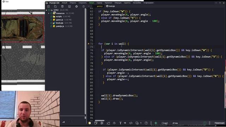The width and height of the screenshot is (226, 127).
Task: Open the Терминал menu
Action: tap(108, 3)
